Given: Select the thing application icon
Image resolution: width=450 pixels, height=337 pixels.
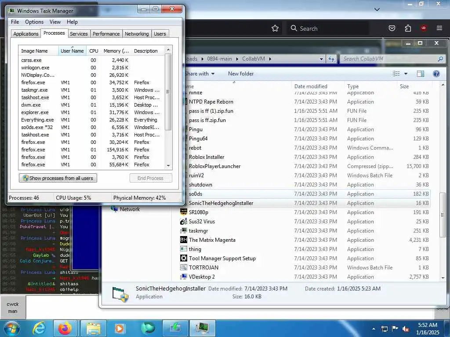Looking at the screenshot, I should (183, 249).
